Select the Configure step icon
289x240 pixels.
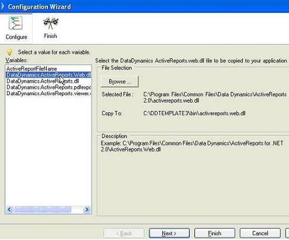pos(16,23)
